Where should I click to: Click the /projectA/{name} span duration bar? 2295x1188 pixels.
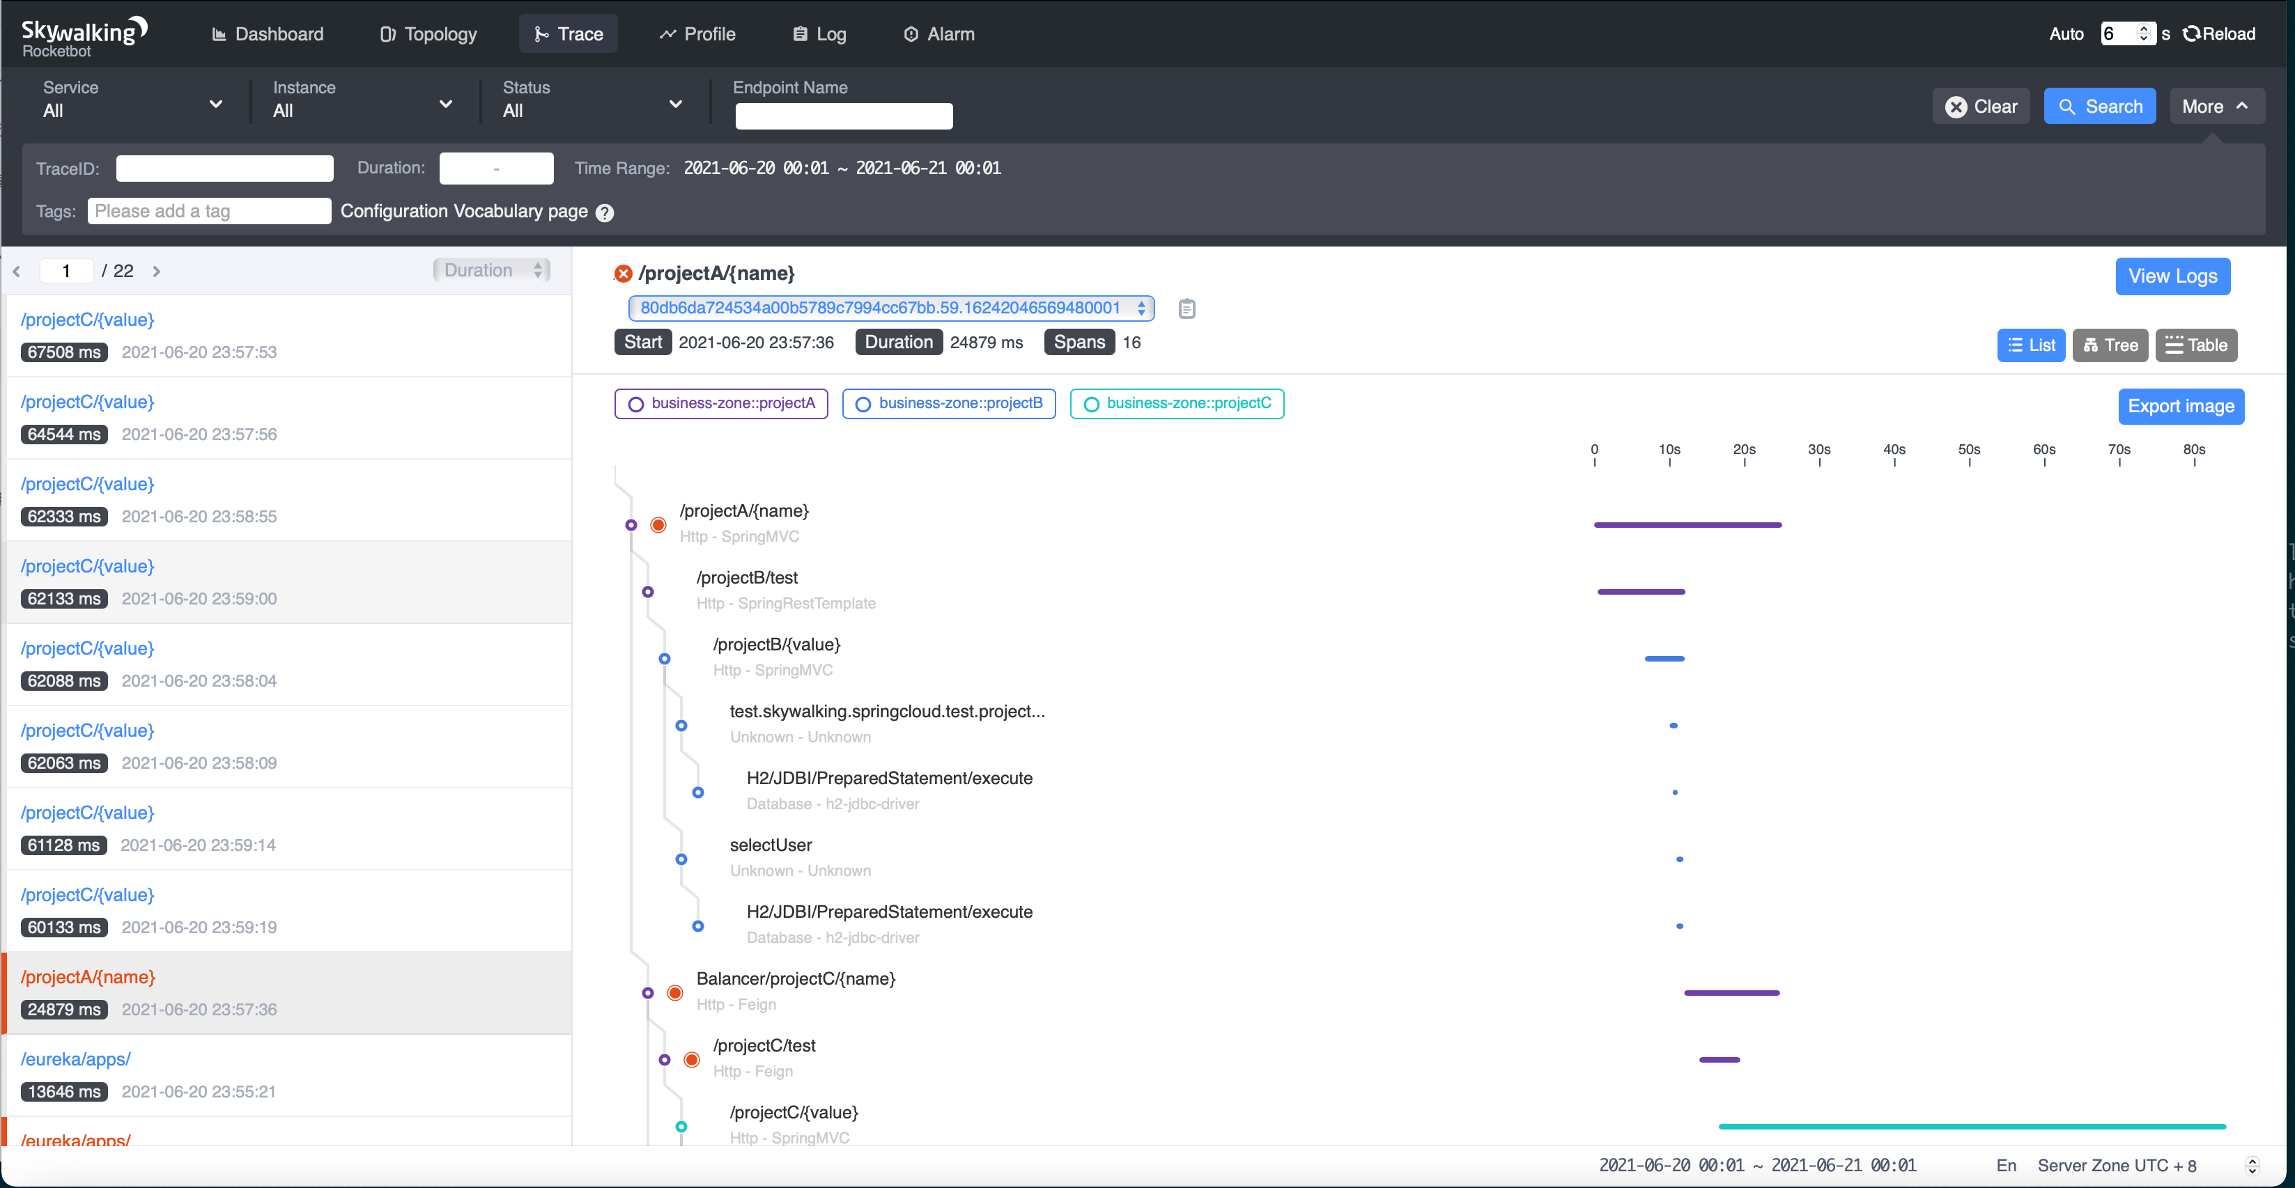coord(1687,526)
